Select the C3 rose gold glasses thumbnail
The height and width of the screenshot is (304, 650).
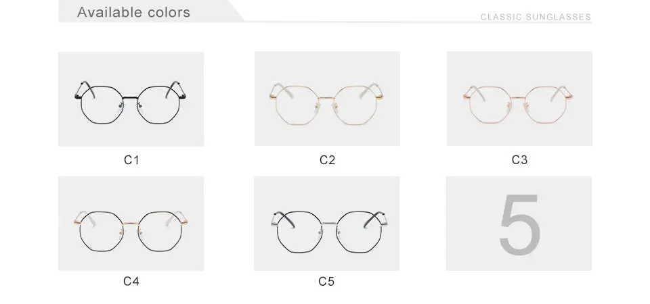point(519,99)
